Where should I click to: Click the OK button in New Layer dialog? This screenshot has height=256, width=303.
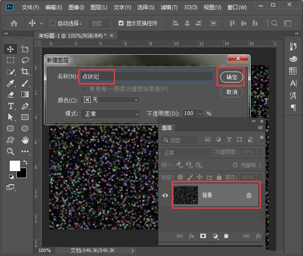pyautogui.click(x=231, y=77)
